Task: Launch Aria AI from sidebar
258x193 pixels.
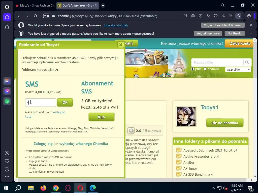Action: point(7,81)
